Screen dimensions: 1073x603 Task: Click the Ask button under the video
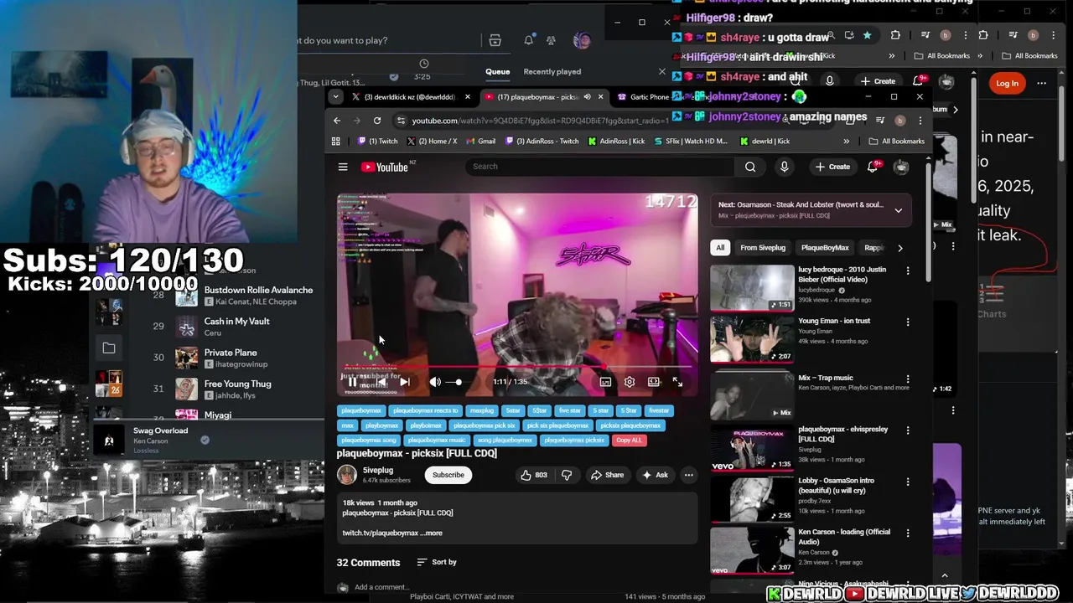(x=654, y=475)
